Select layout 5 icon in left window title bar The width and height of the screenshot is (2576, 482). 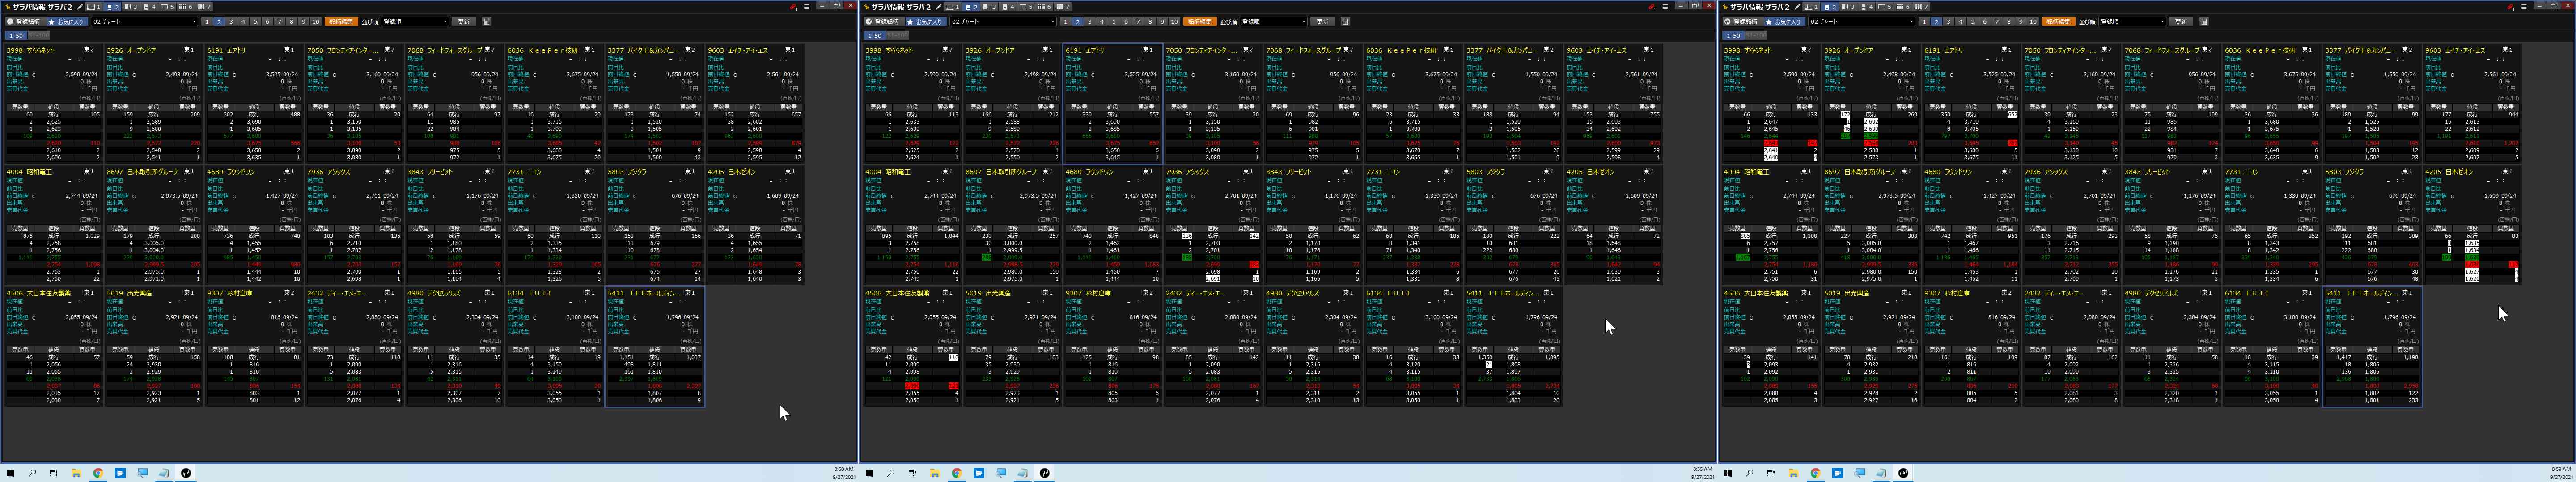coord(167,7)
